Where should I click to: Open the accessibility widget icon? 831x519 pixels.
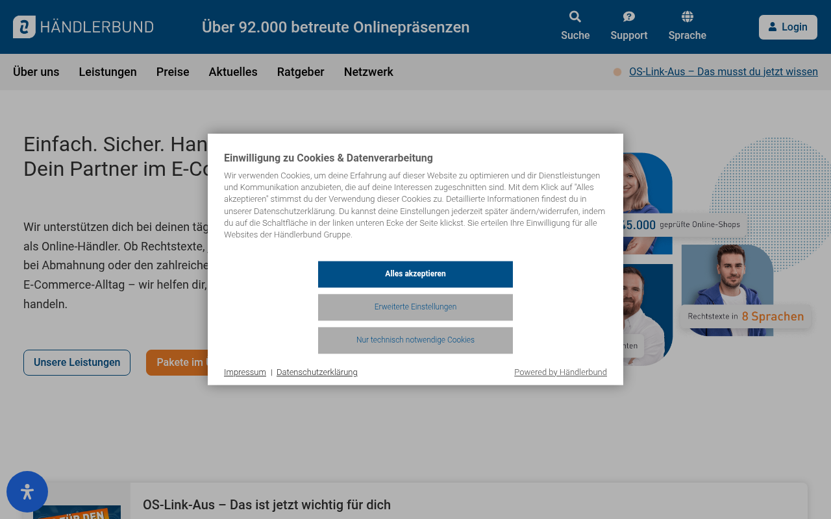(x=27, y=492)
